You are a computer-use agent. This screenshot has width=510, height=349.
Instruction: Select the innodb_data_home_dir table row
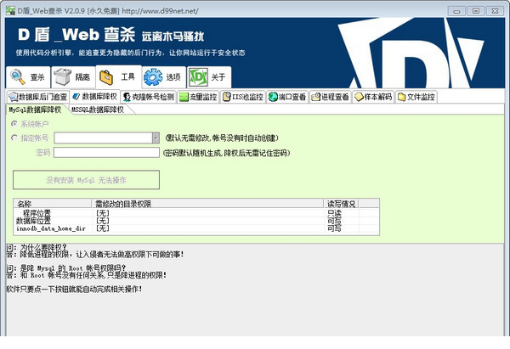(x=196, y=228)
